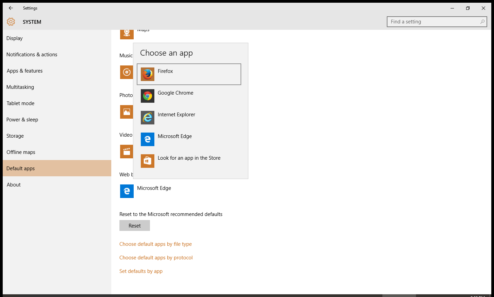Open Notifications & actions settings
494x297 pixels.
tap(57, 55)
